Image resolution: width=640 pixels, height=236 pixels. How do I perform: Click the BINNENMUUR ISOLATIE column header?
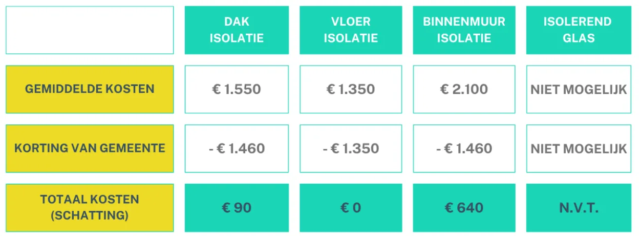(464, 30)
